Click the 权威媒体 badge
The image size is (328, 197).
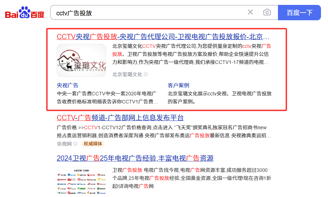(x=93, y=144)
